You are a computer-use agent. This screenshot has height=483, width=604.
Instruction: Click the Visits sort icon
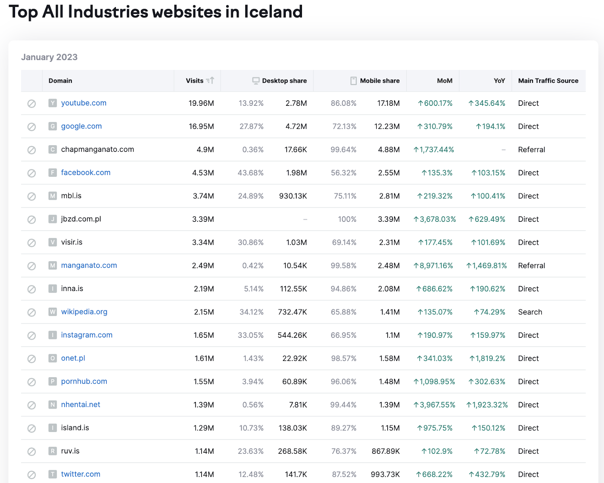(210, 80)
